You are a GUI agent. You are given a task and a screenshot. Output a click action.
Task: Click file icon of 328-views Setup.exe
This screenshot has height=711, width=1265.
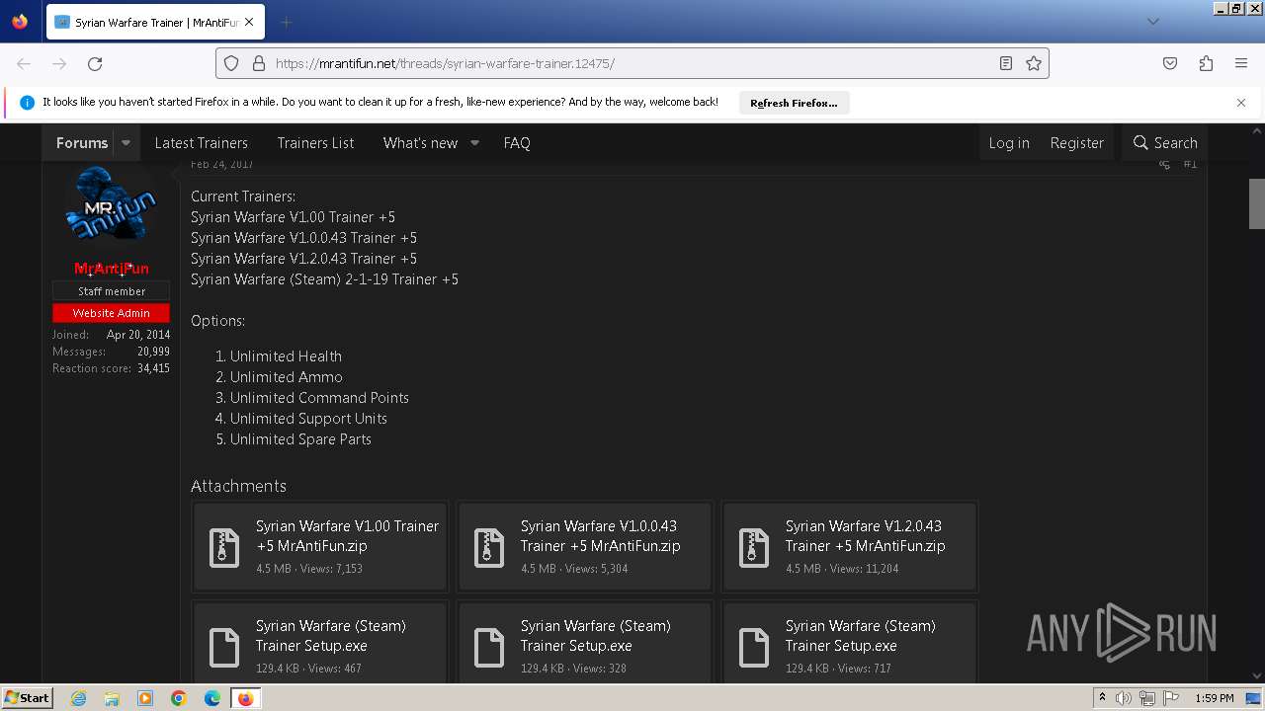click(x=489, y=647)
